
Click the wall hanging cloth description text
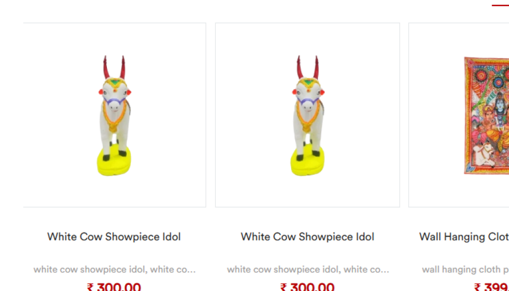click(x=465, y=270)
